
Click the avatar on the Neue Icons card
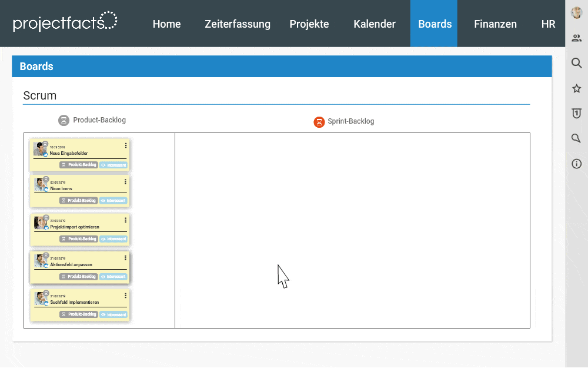click(x=41, y=185)
